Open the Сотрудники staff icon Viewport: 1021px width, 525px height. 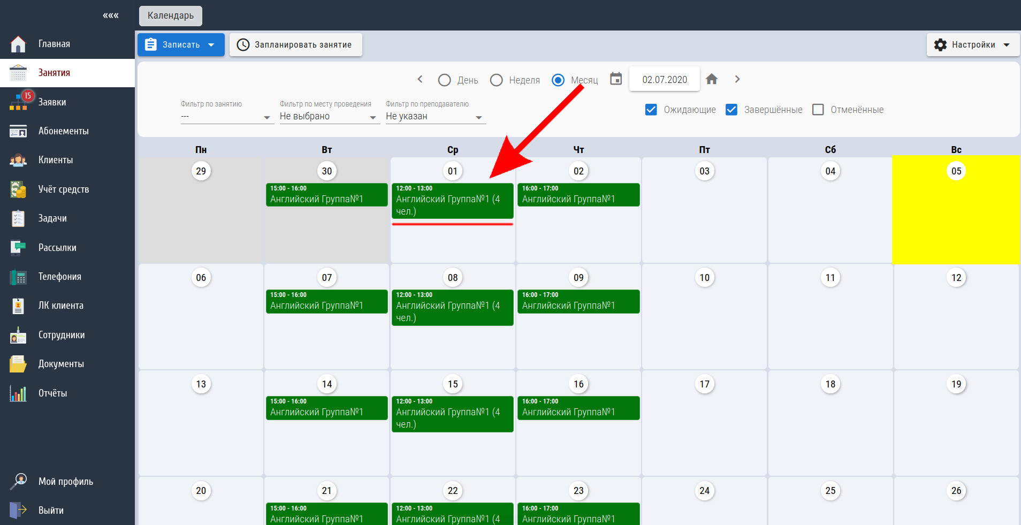point(18,335)
